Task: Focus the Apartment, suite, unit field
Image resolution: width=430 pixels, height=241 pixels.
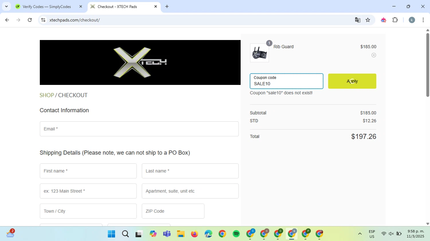Action: click(190, 191)
